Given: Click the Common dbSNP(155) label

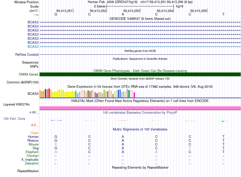Looking at the screenshot, I should click(x=22, y=82).
